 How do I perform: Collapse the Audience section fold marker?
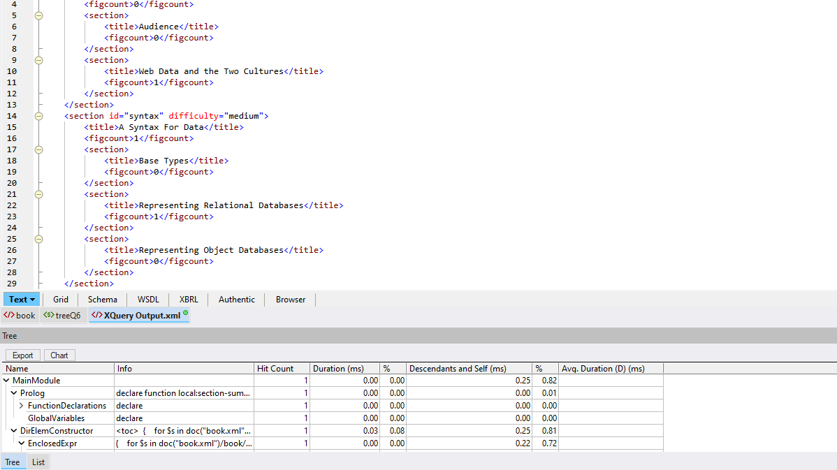tap(38, 15)
